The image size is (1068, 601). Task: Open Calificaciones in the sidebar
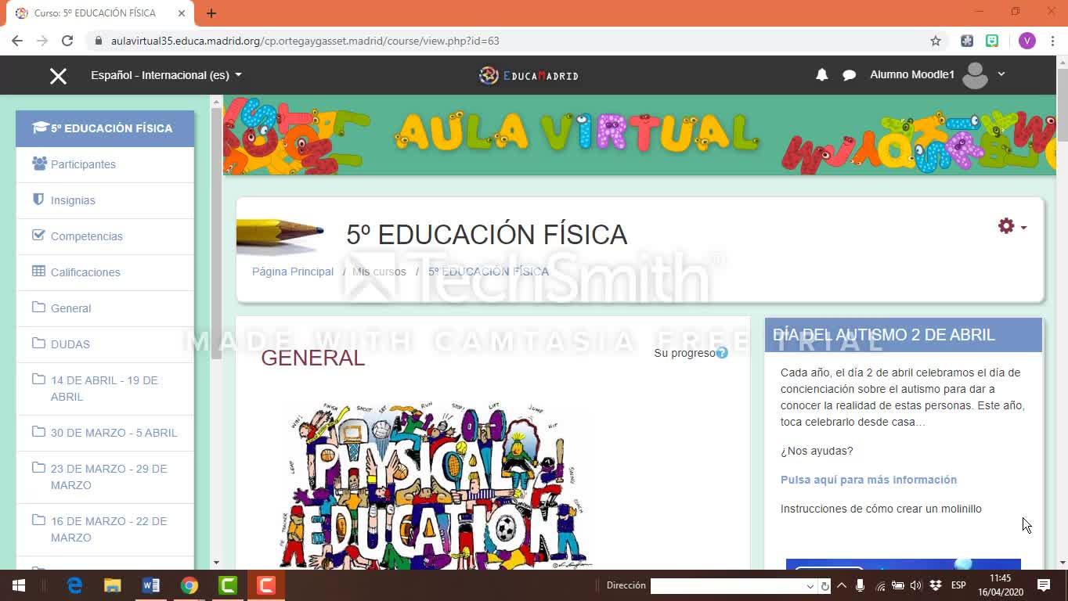click(x=105, y=272)
